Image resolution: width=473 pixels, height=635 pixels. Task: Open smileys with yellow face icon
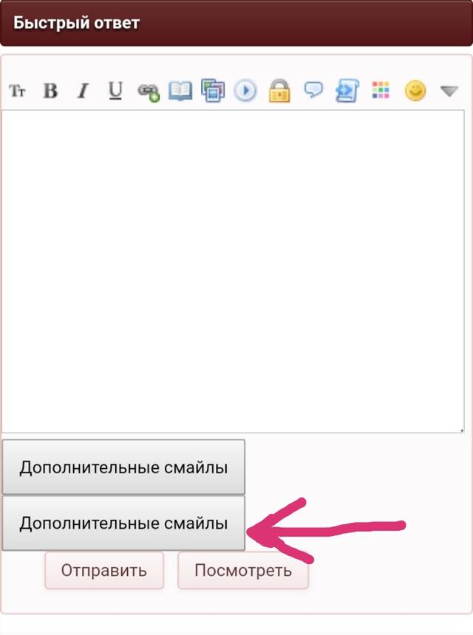(x=415, y=90)
